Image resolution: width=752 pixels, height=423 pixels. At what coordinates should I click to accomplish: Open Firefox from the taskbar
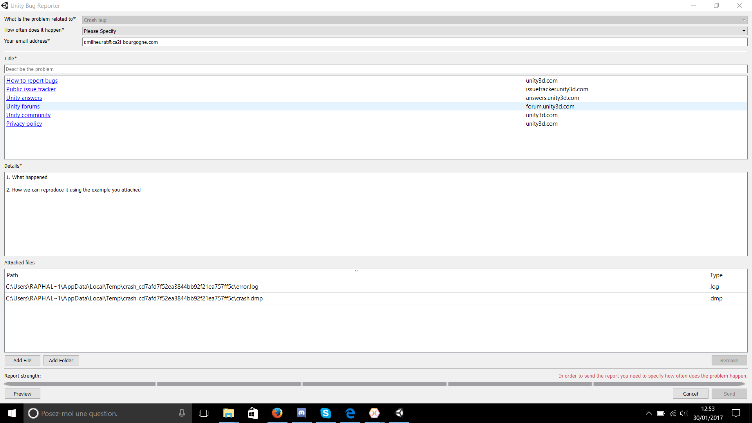pyautogui.click(x=277, y=413)
